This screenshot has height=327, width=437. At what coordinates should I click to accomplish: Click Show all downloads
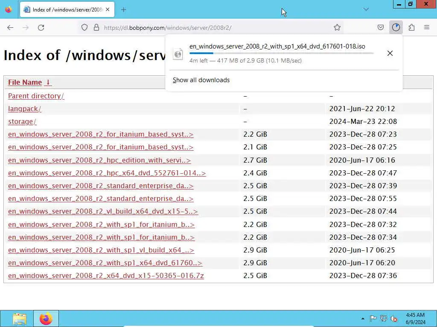point(201,80)
